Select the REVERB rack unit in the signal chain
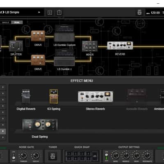 click(x=120, y=46)
